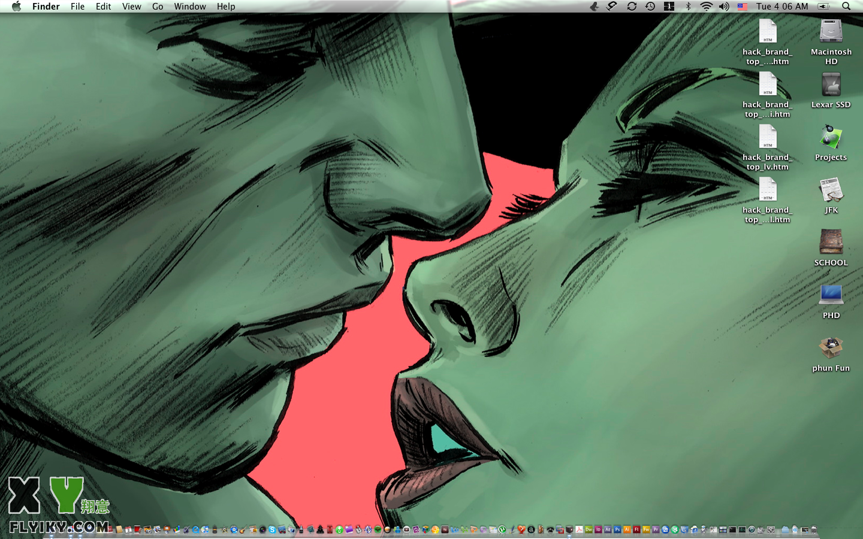The image size is (863, 539).
Task: Launch After Effects from the Dock
Action: pos(608,529)
